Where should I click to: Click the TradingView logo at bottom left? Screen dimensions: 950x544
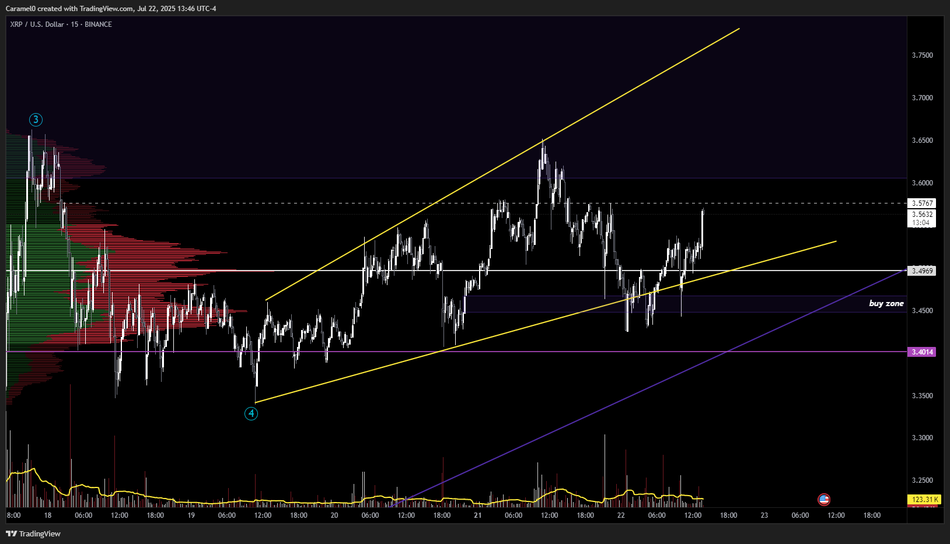pyautogui.click(x=33, y=534)
